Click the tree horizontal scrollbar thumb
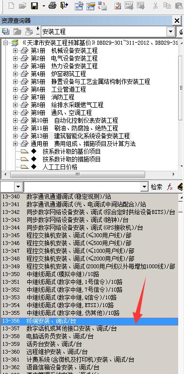184x374 pixels. pos(78,174)
